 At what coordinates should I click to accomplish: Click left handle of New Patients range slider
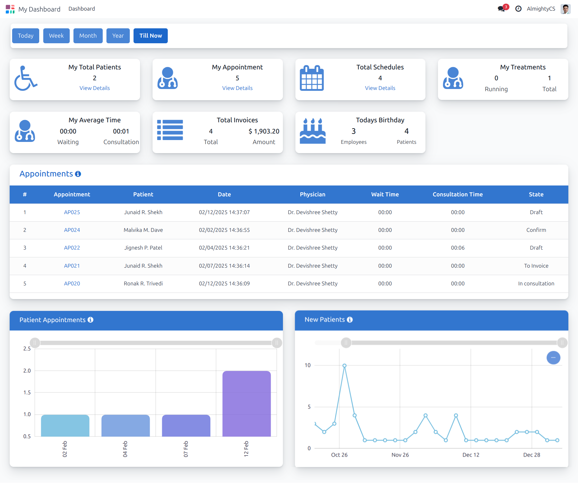(x=346, y=343)
